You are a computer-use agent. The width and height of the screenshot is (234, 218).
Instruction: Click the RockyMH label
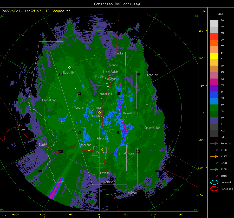[69, 73]
